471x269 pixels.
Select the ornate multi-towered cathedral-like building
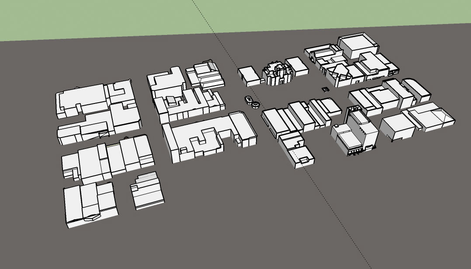(x=276, y=74)
